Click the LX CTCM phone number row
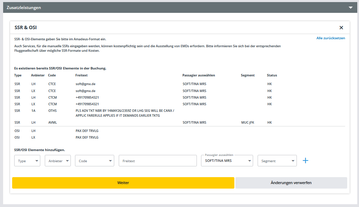This screenshot has height=207, width=359. click(87, 104)
